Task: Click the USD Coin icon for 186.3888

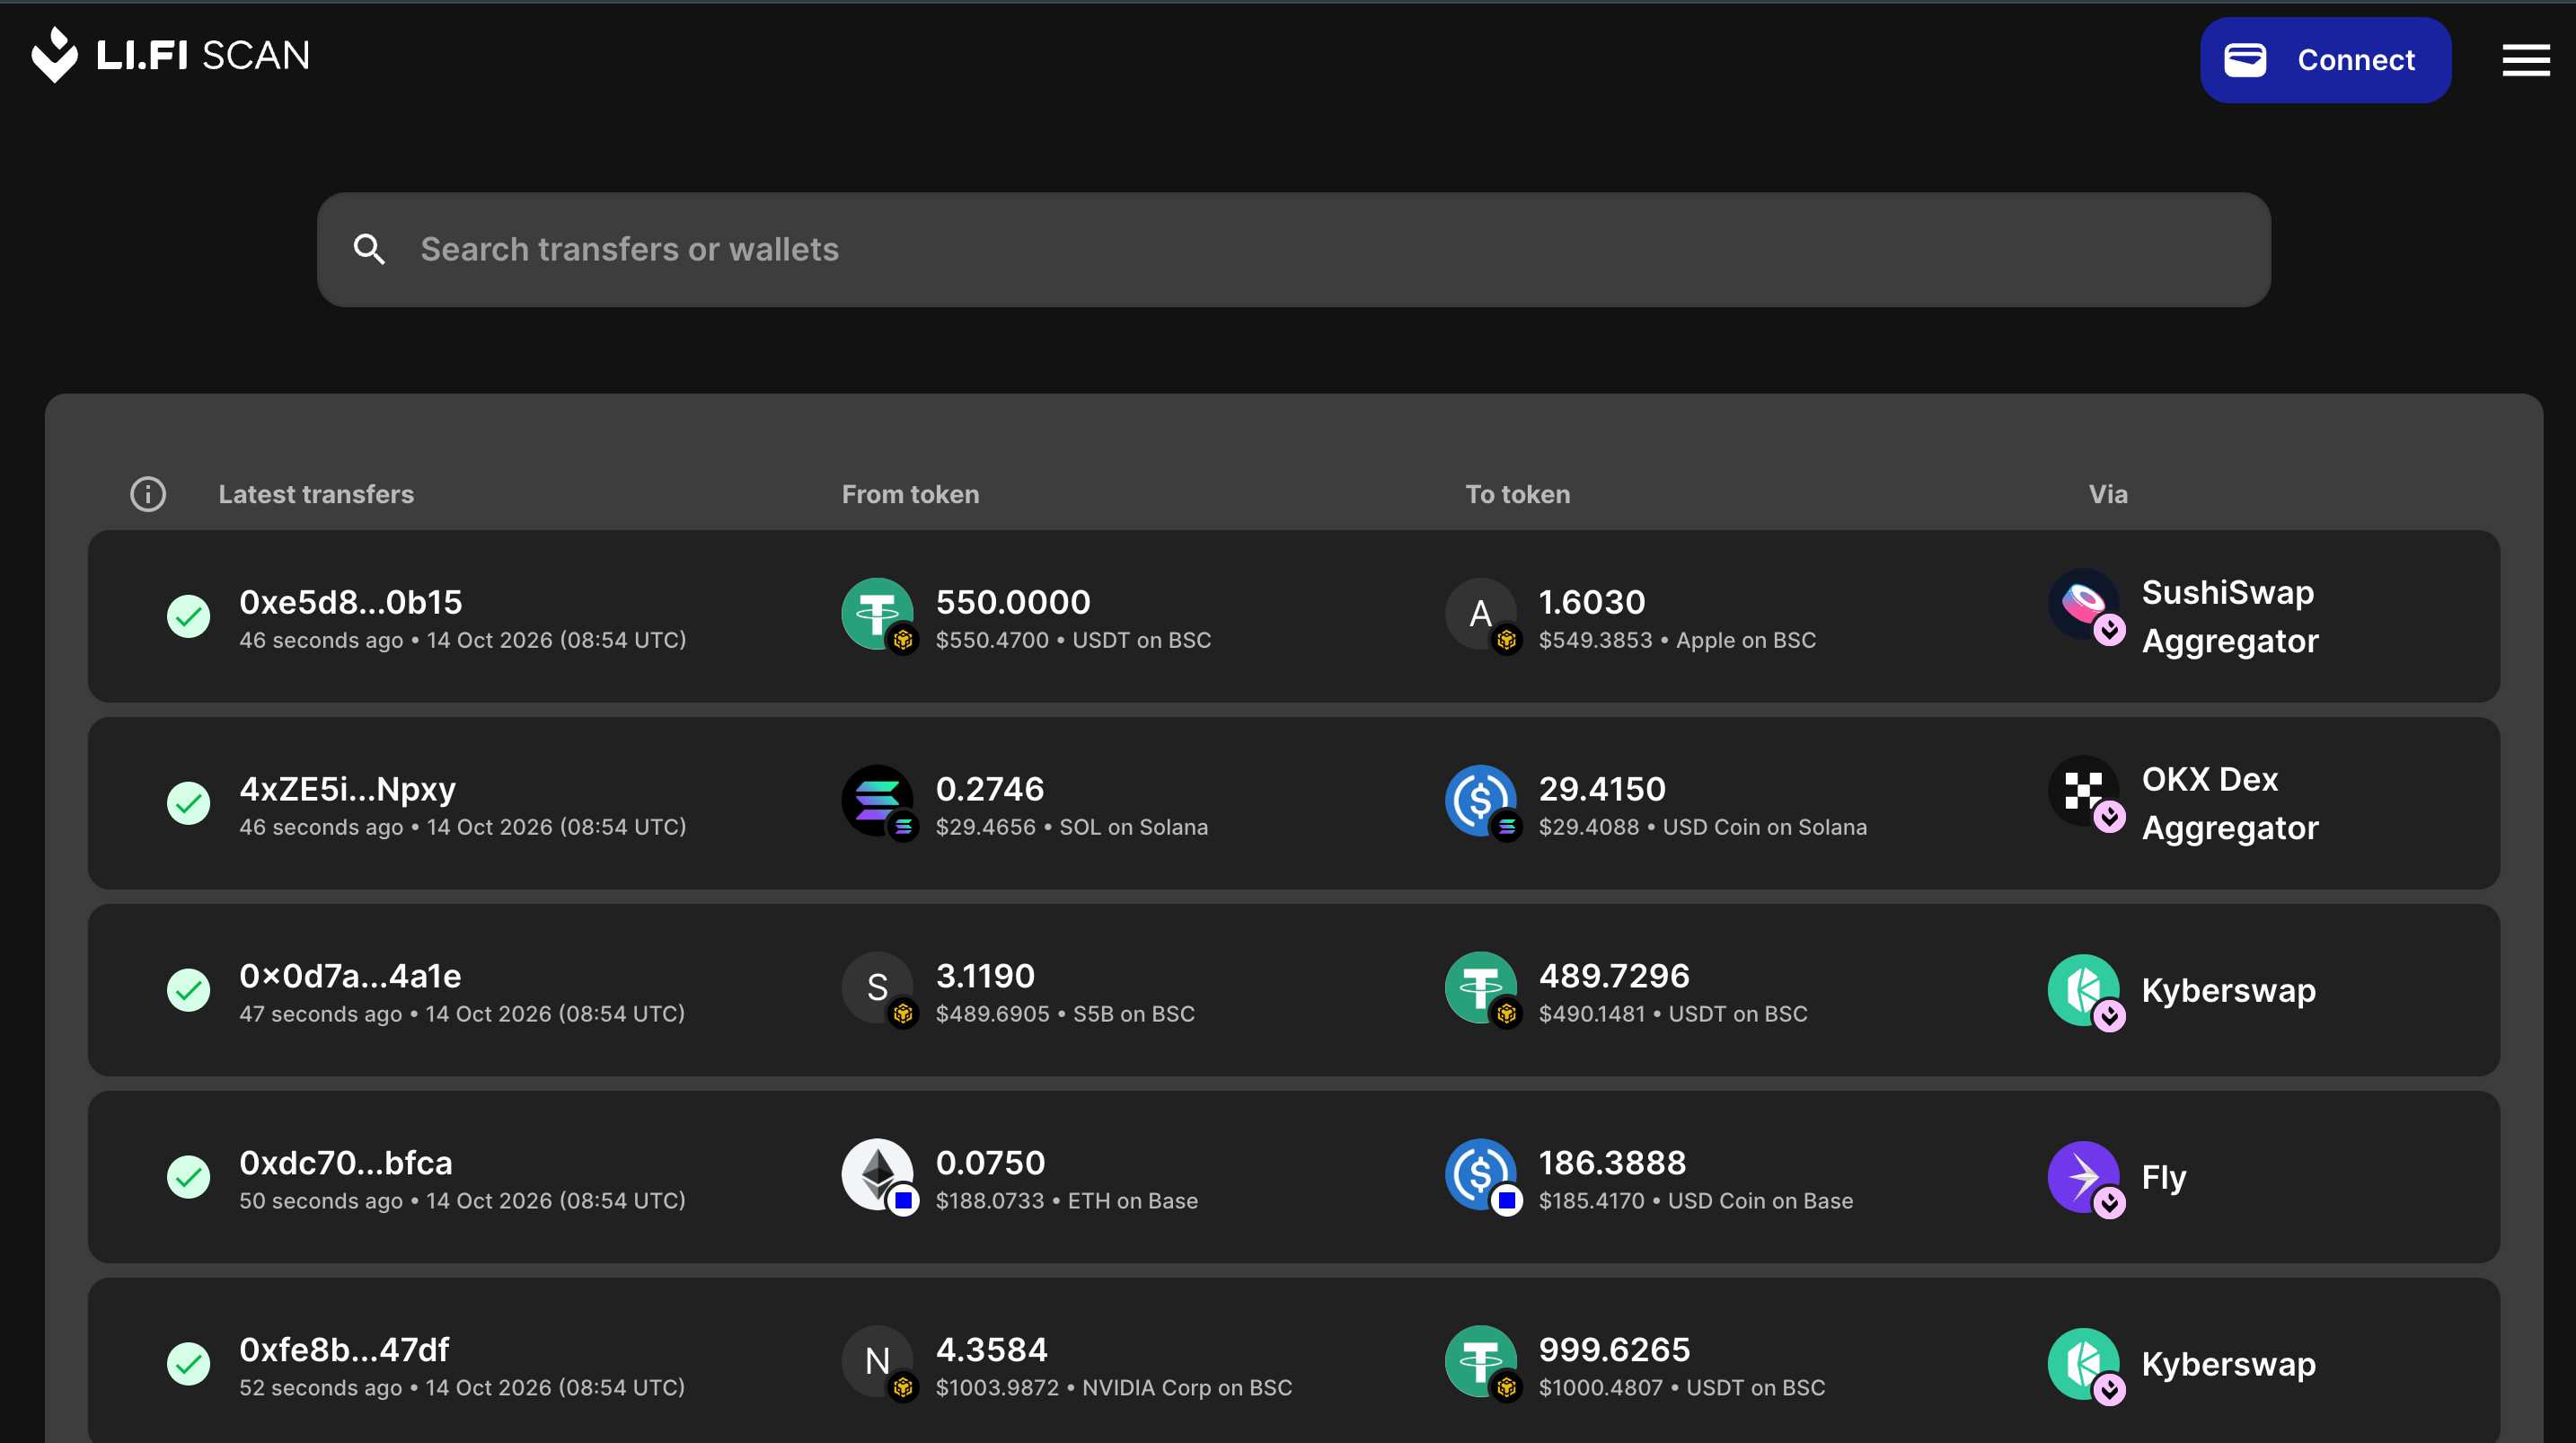Action: [x=1481, y=1175]
